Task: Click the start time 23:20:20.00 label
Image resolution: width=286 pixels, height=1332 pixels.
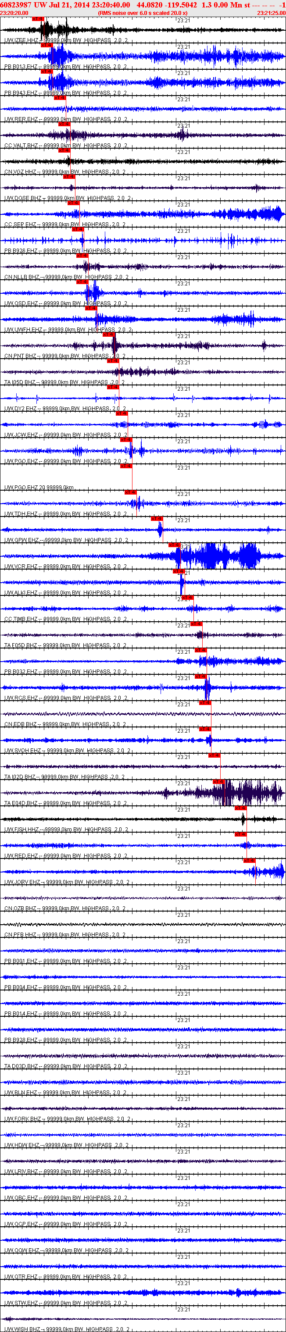Action: tap(14, 13)
